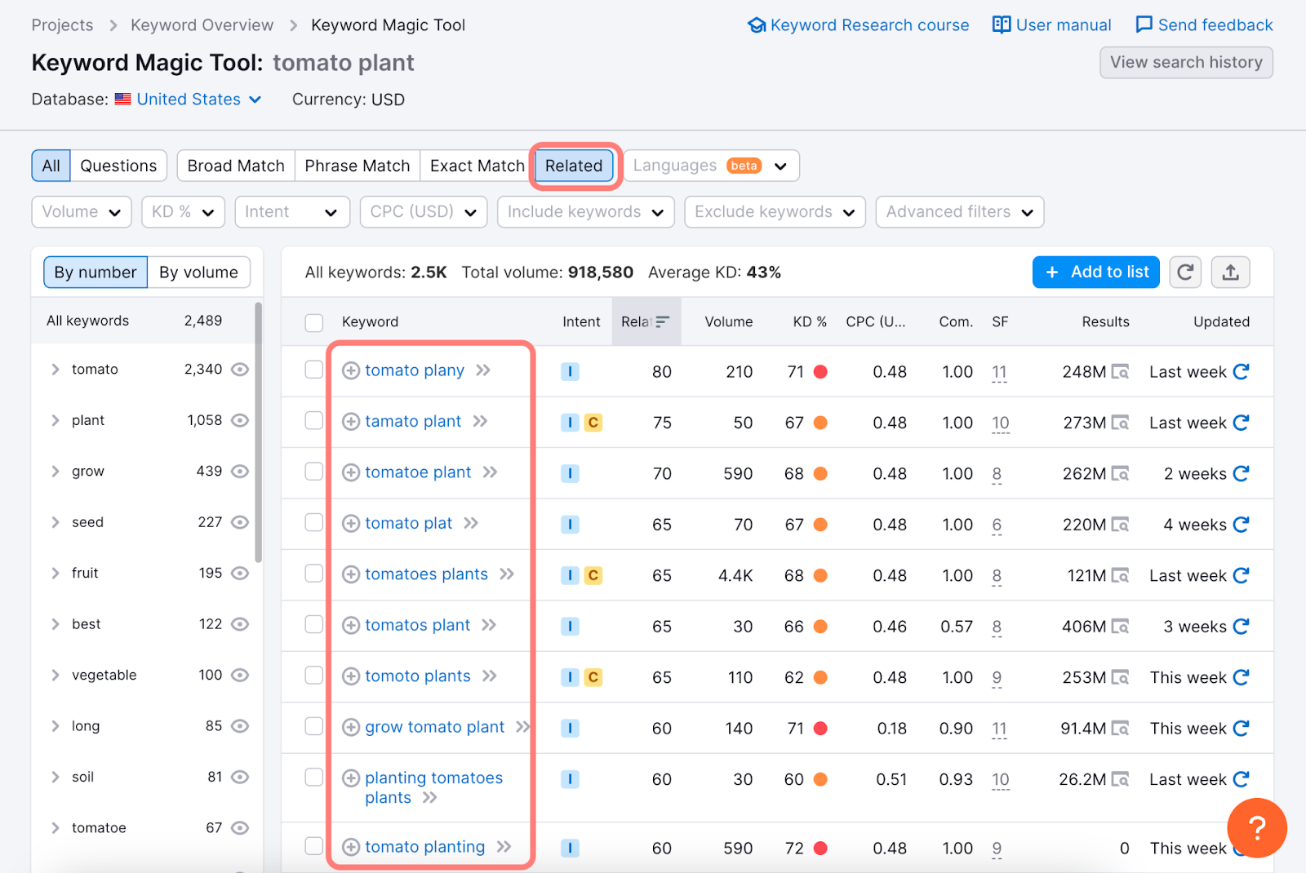Select the Questions tab
The height and width of the screenshot is (873, 1306).
[118, 166]
